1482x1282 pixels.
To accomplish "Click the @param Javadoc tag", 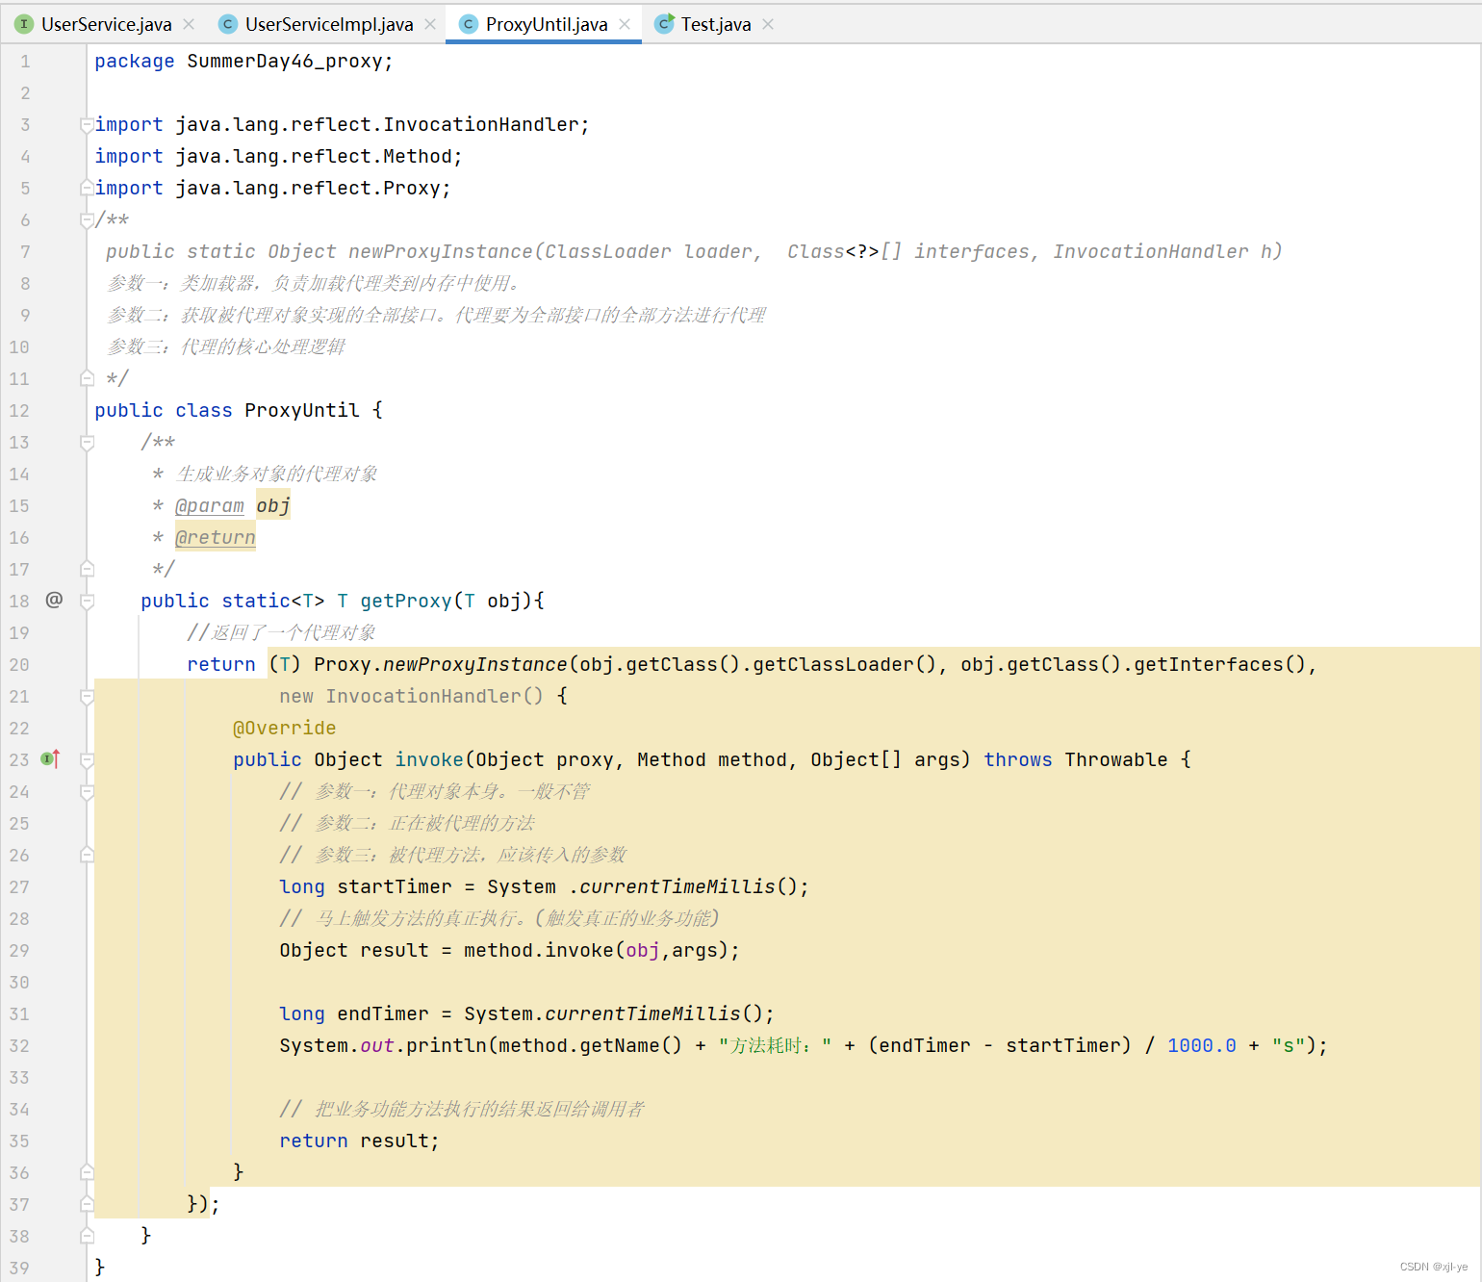I will 210,505.
